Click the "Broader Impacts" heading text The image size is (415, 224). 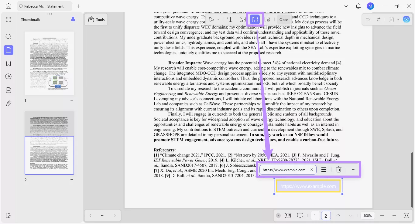(184, 63)
